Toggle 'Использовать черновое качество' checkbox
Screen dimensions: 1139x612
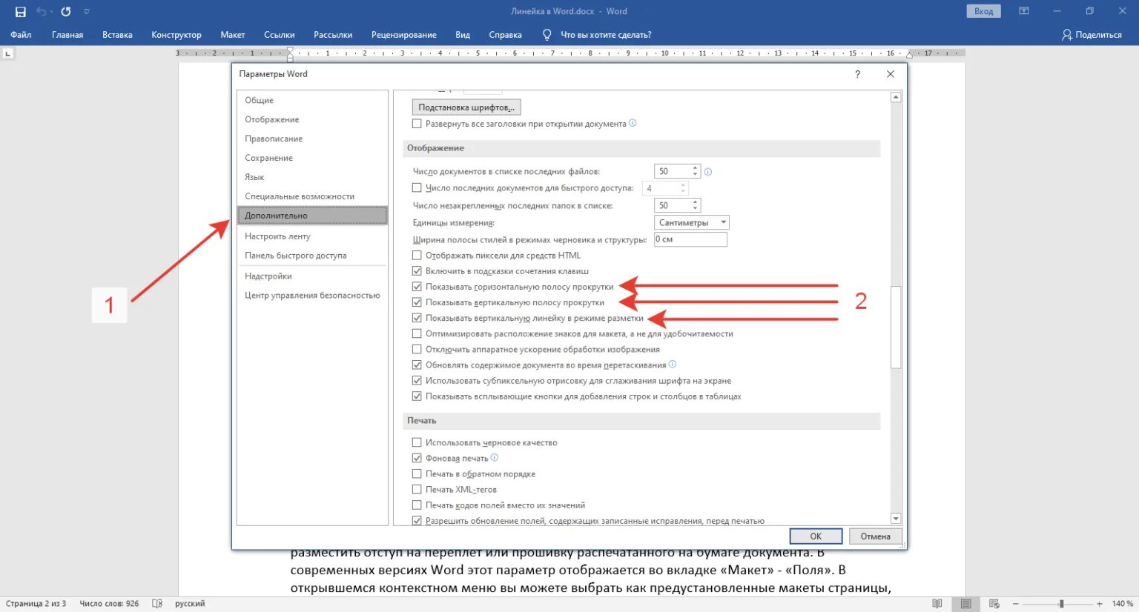417,442
